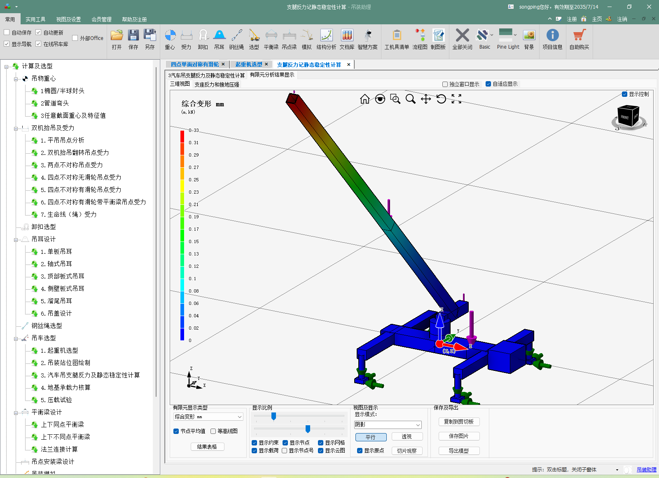Open the 吊耳 lifting lug tool
Screen dimensions: 659x478
click(220, 40)
